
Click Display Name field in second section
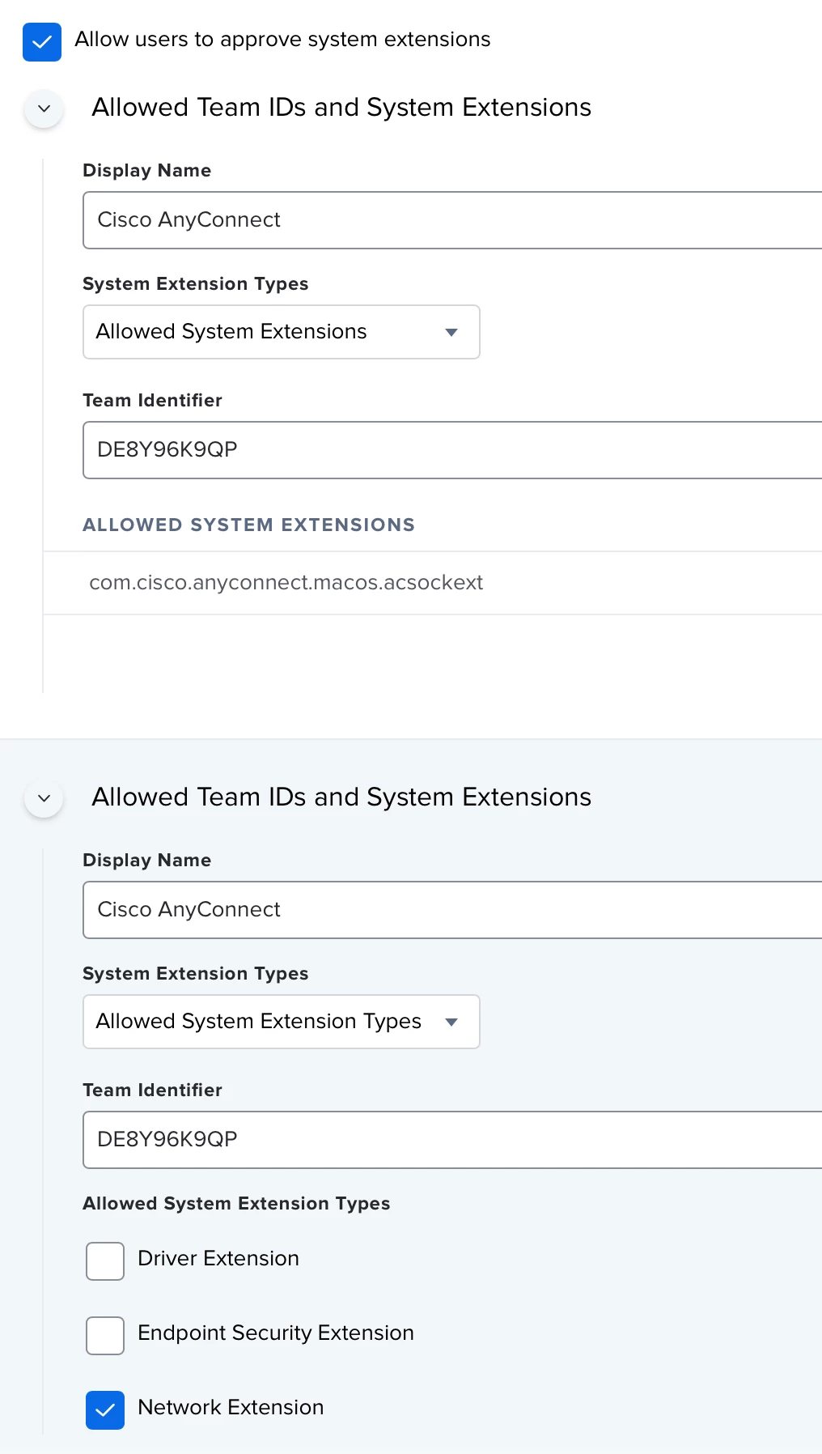click(452, 910)
